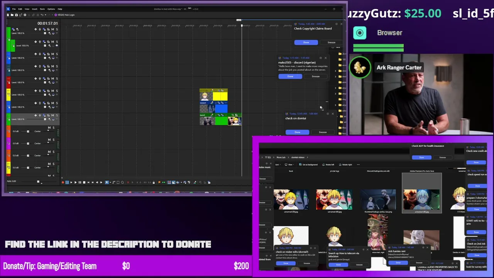Select the Envelope Edit tool

[114, 182]
